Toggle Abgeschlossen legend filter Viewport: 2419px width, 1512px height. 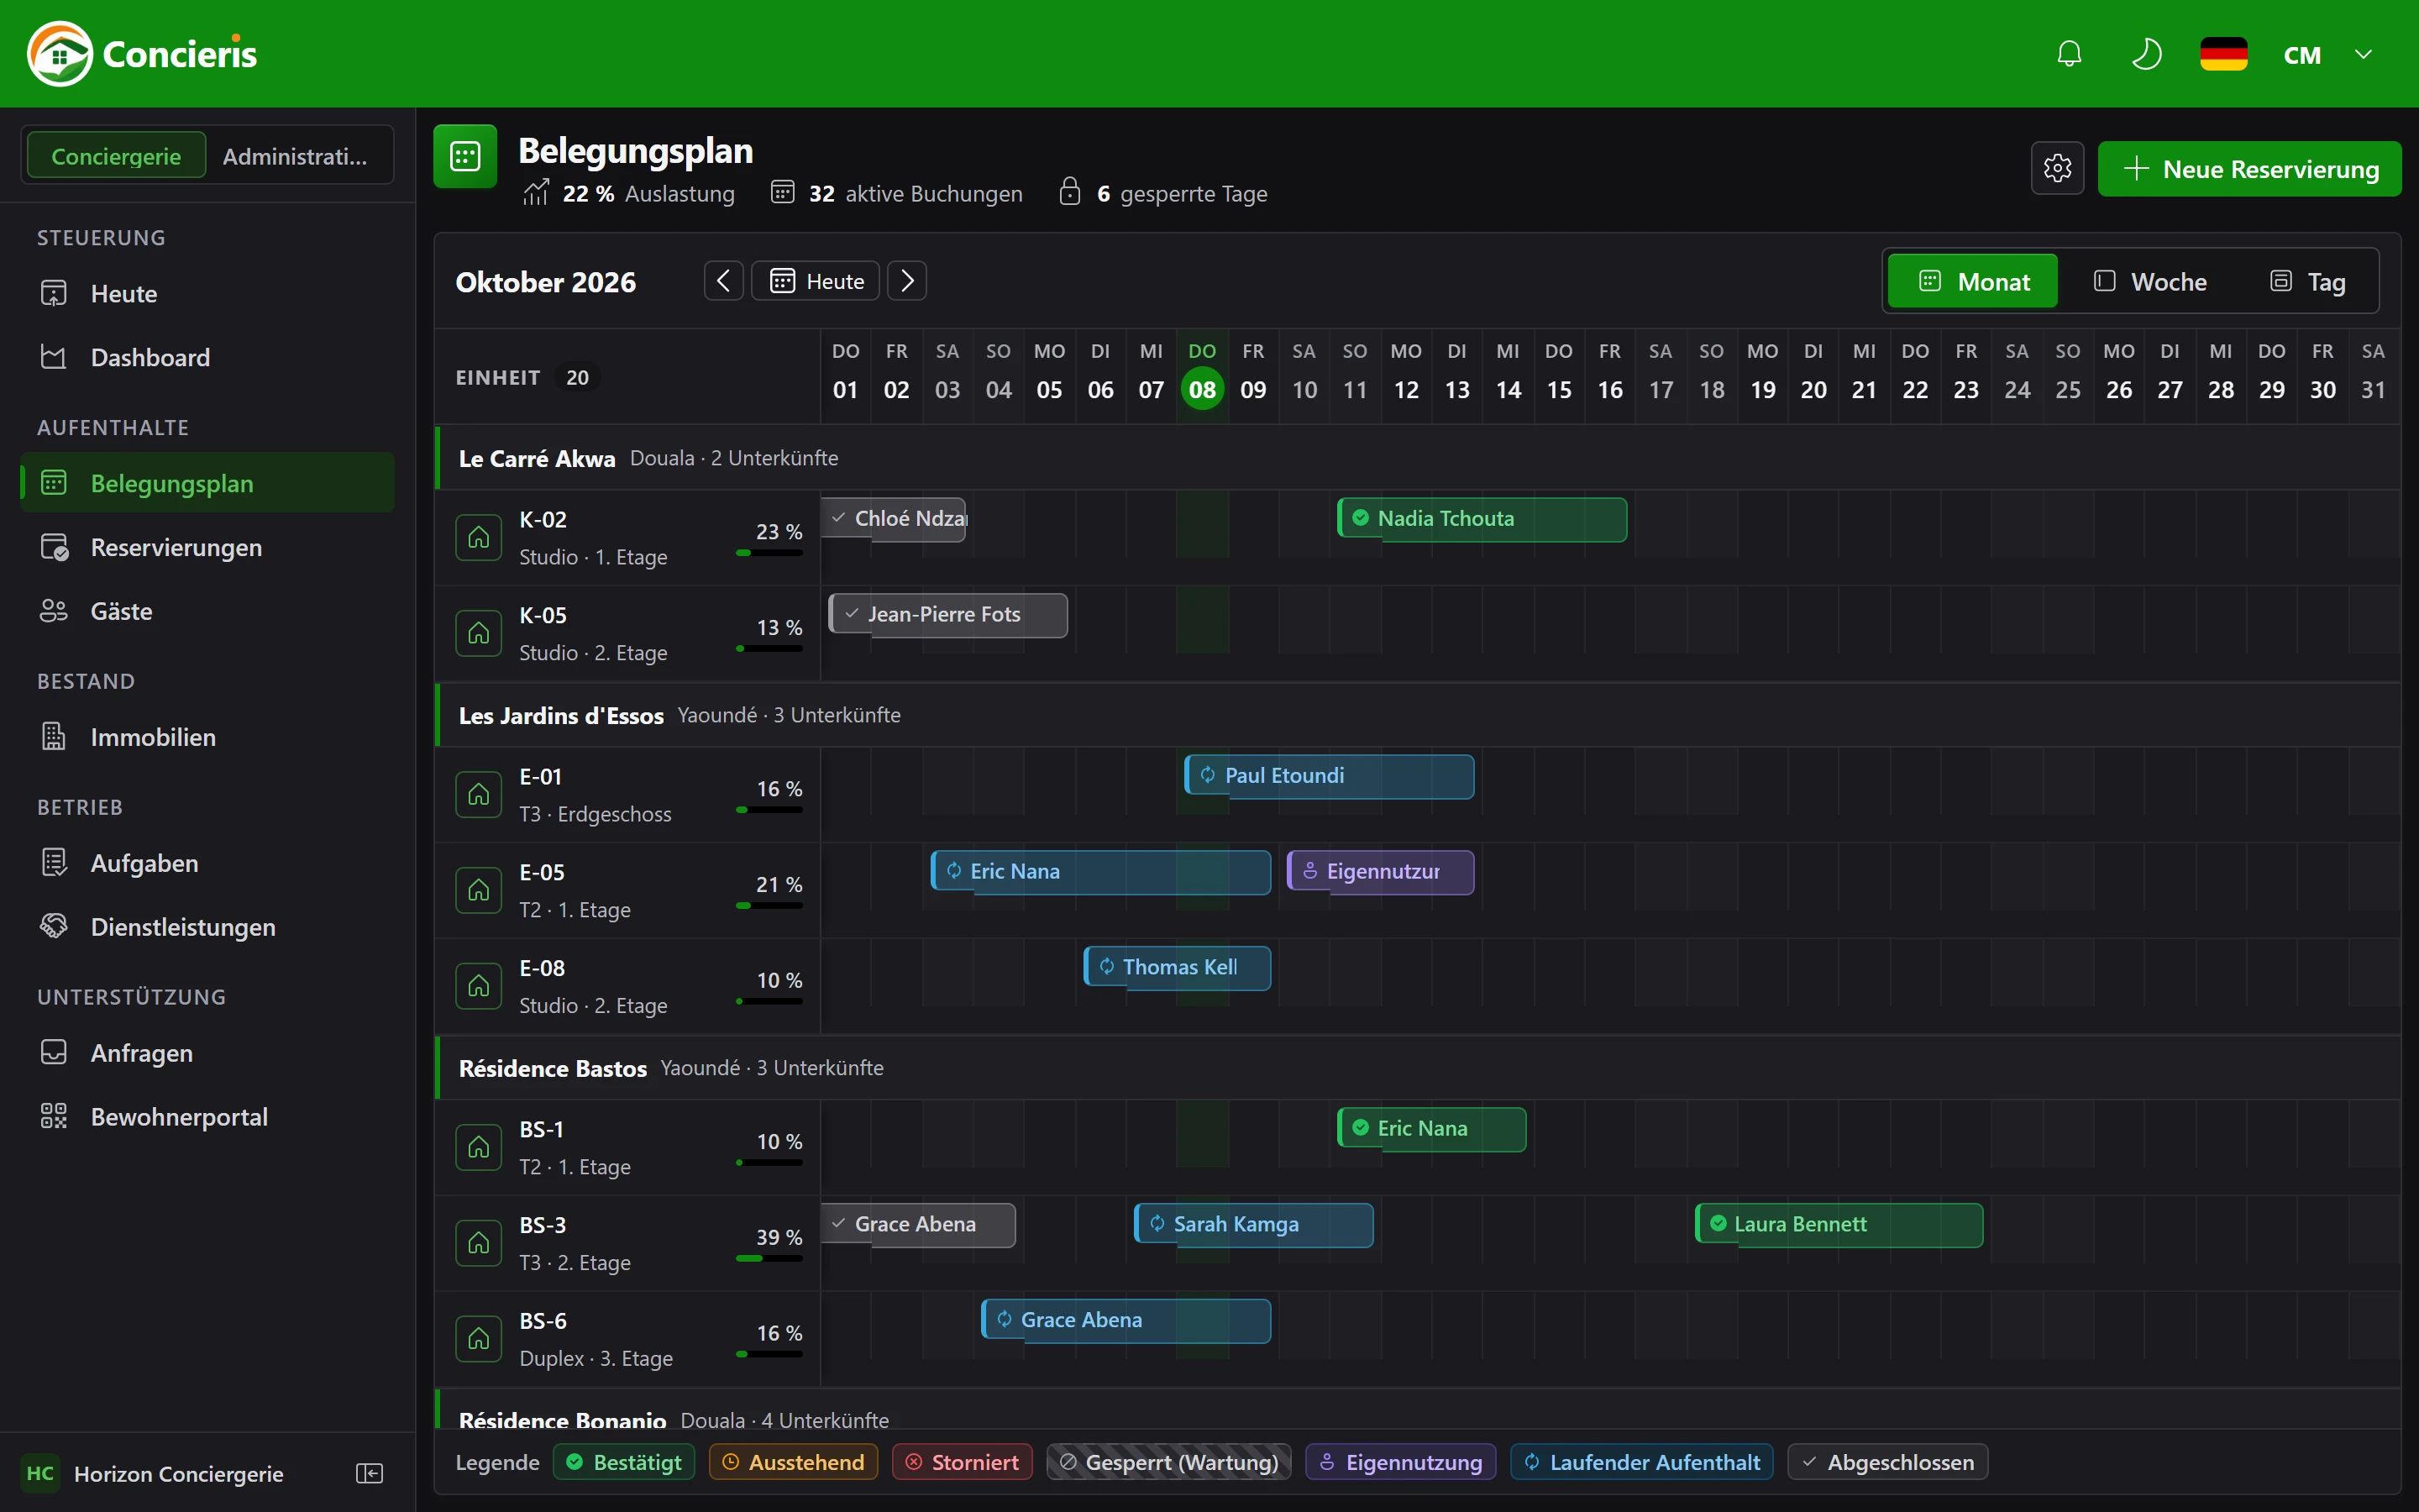1888,1462
